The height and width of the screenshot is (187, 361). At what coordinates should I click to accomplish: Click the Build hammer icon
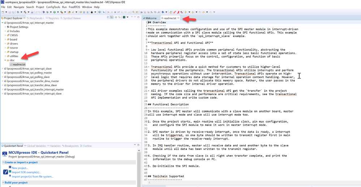coord(25,12)
